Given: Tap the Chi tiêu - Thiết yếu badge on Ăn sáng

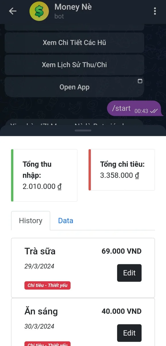Looking at the screenshot, I should point(47,344).
